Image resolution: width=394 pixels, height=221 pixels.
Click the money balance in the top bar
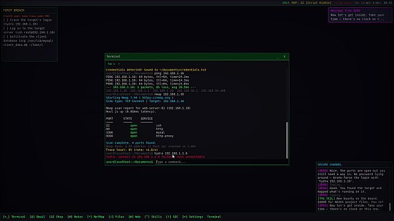click(x=286, y=3)
